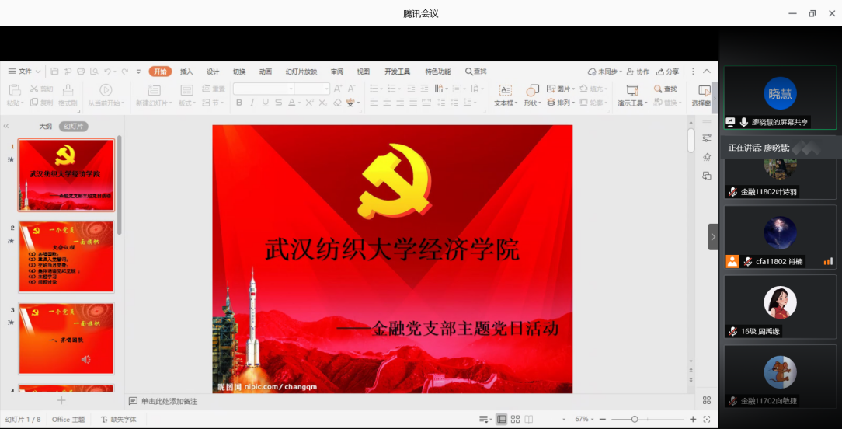842x429 pixels.
Task: Insert a text box (文本框)
Action: [x=505, y=96]
